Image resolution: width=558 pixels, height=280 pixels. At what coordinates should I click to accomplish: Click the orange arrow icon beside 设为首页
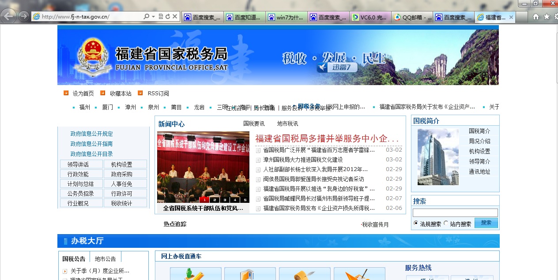(x=66, y=93)
